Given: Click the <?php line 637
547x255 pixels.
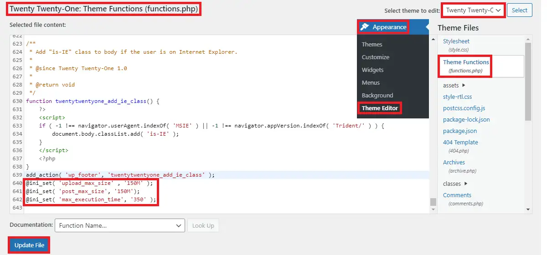Looking at the screenshot, I should click(47, 158).
